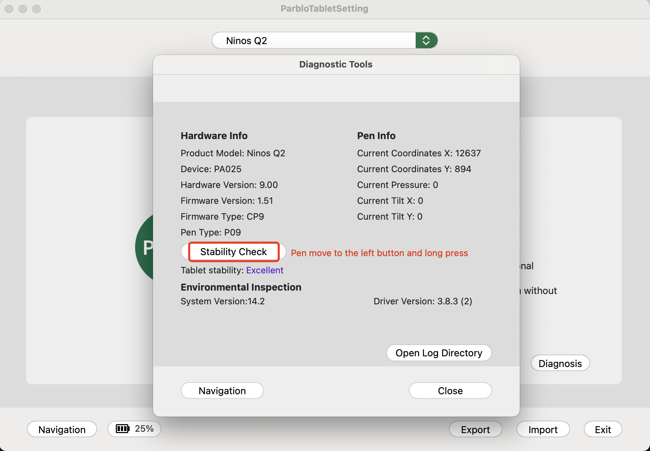Close the Diagnostic Tools dialog

point(450,391)
